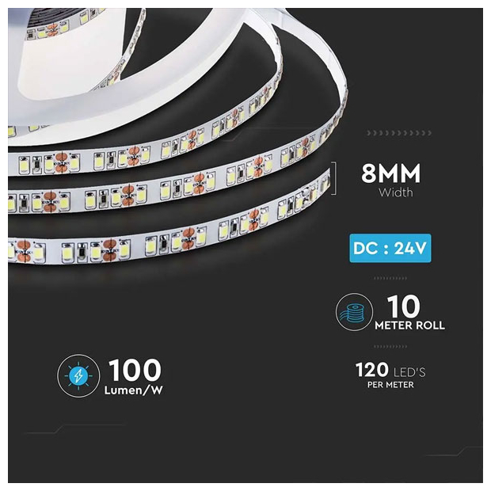
Task: Click the 8MM Width label
Action: pos(390,180)
